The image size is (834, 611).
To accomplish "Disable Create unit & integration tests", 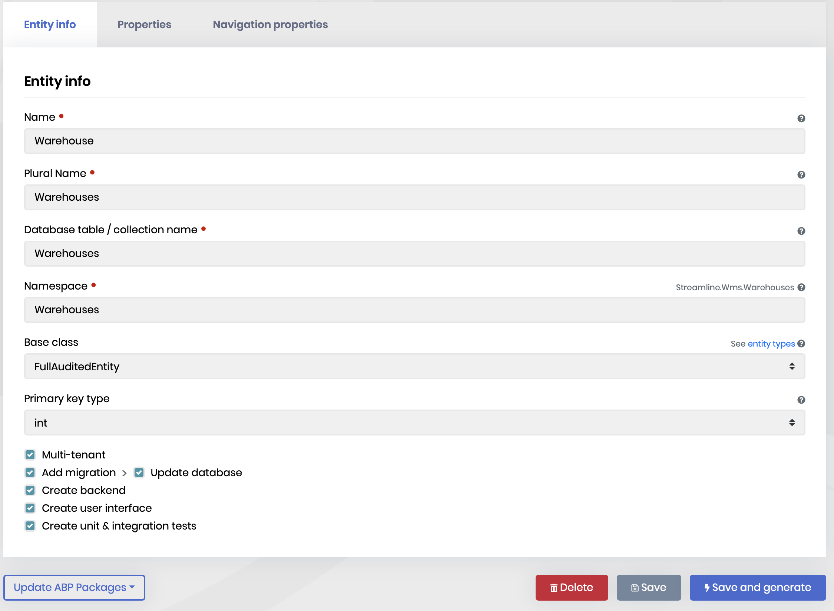I will click(x=30, y=526).
